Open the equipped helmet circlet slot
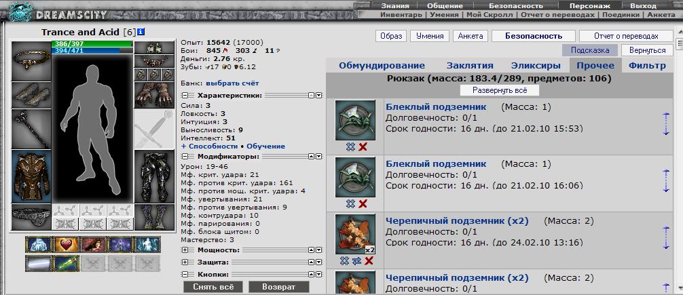 tap(31, 61)
